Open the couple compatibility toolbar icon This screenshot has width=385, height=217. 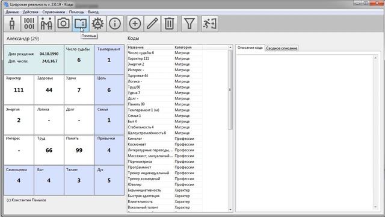click(46, 24)
